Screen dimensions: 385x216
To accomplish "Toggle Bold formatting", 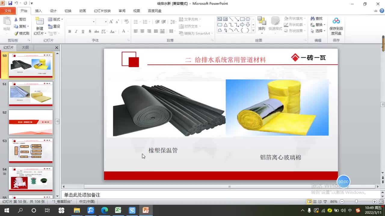I will (70, 31).
